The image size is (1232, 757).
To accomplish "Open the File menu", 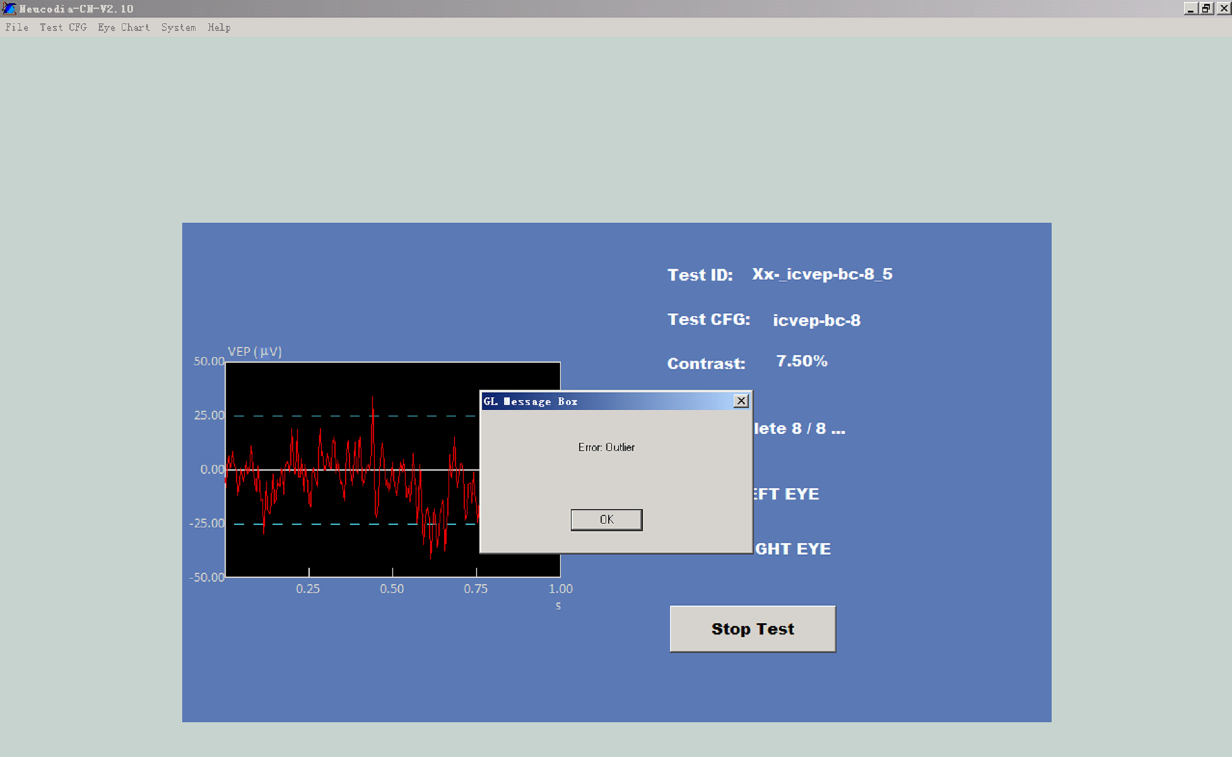I will pos(17,27).
